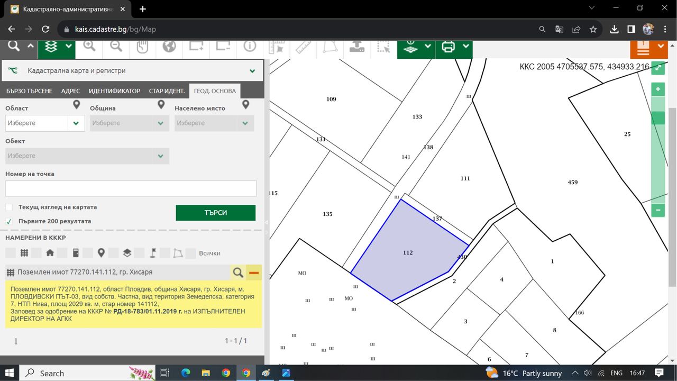This screenshot has width=677, height=381.
Task: Open the weather widget 16°C Partly sunny
Action: [524, 373]
